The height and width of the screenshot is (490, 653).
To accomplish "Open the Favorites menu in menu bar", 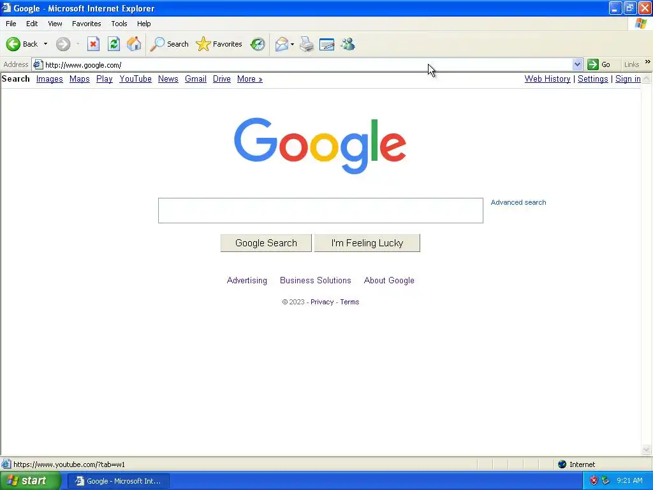I will coord(86,24).
